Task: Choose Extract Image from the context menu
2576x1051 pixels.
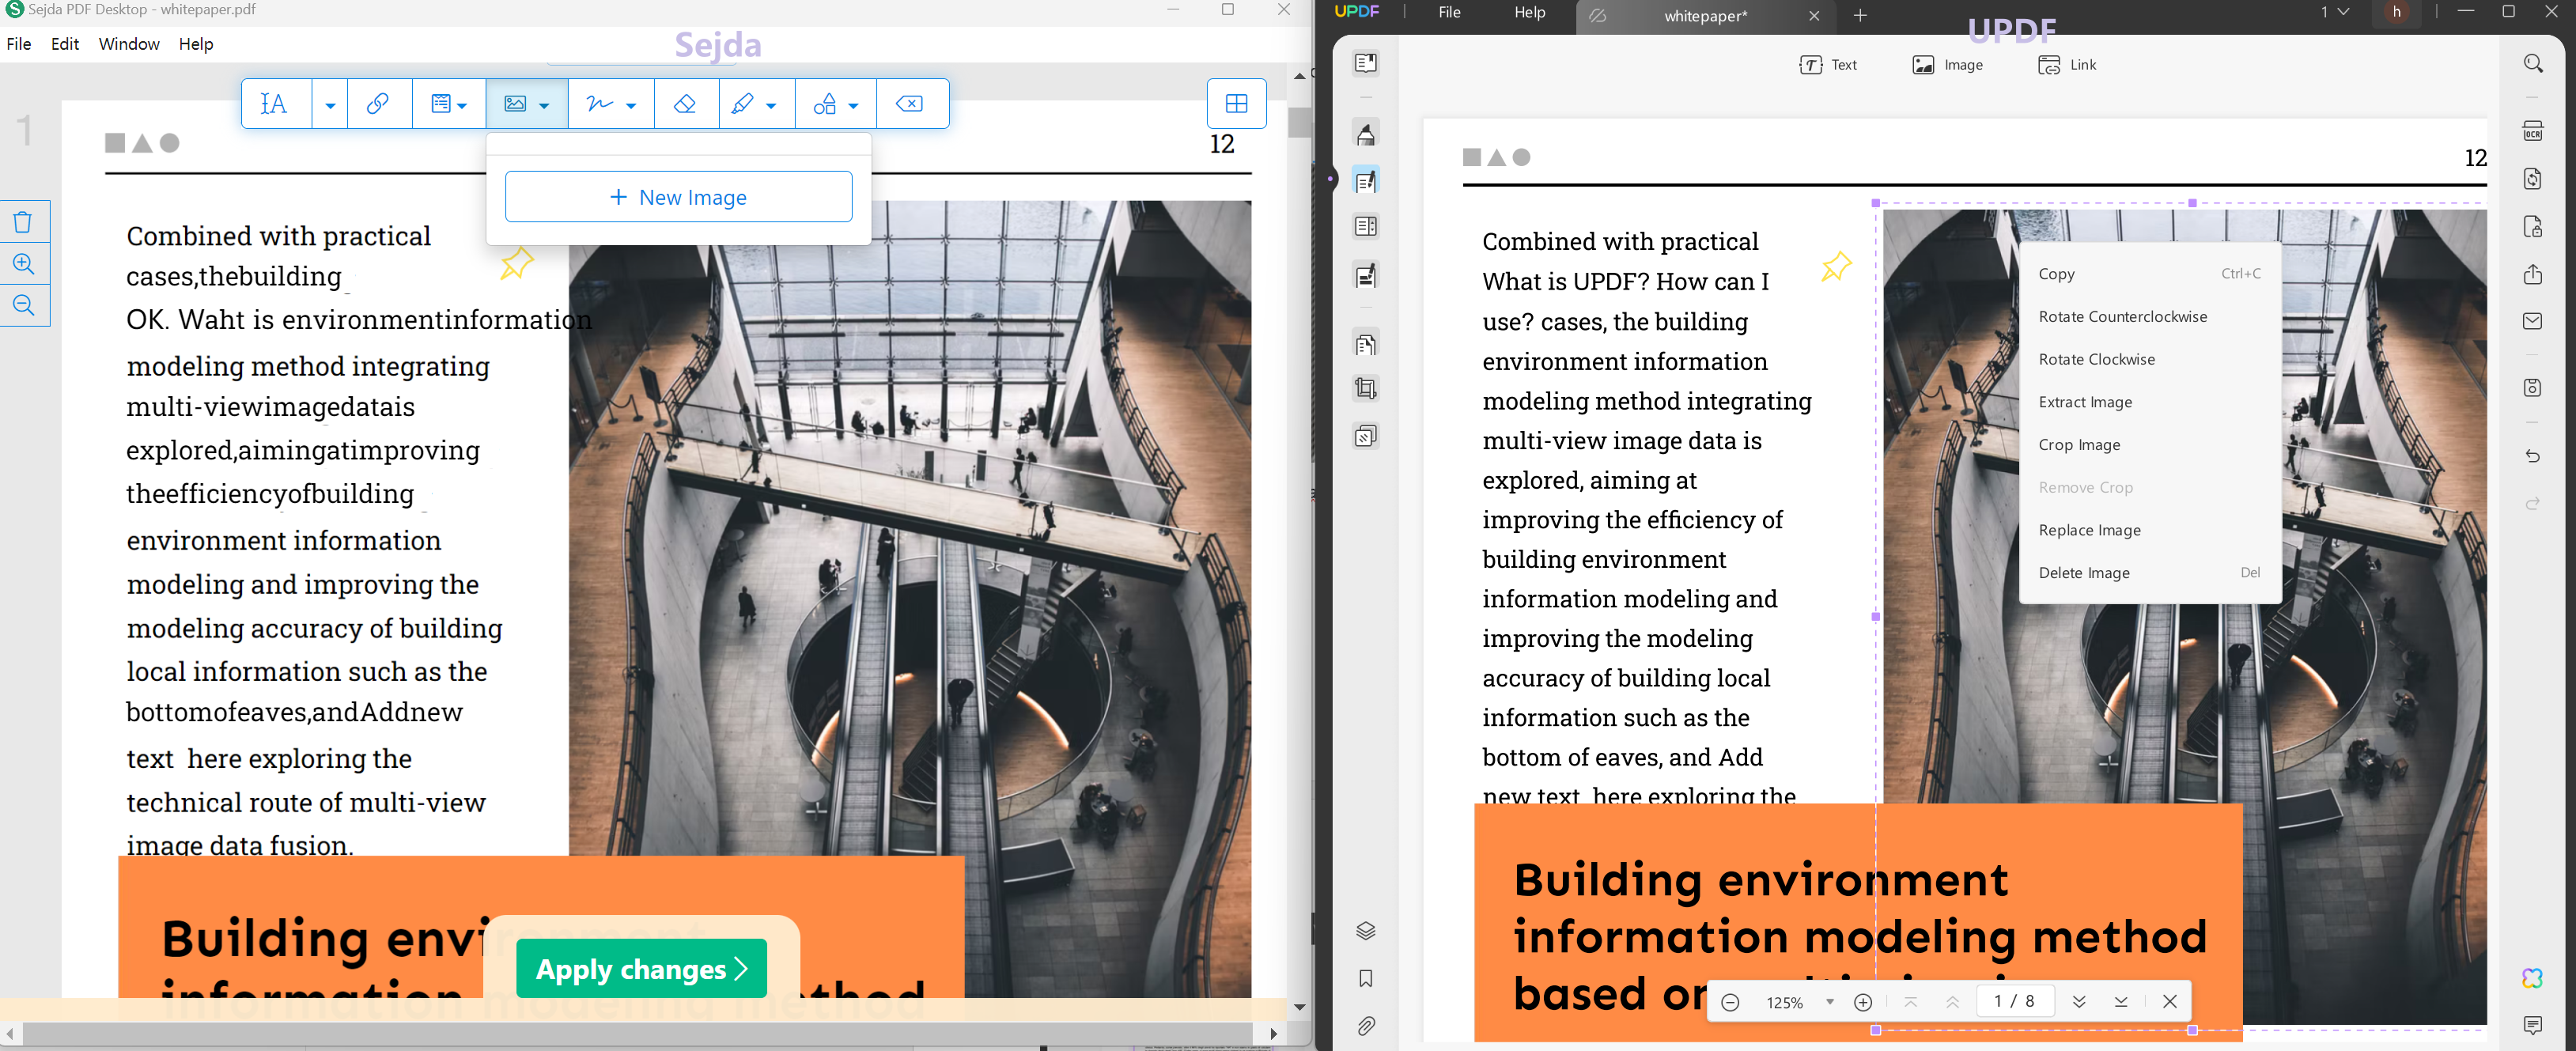Action: click(x=2086, y=402)
